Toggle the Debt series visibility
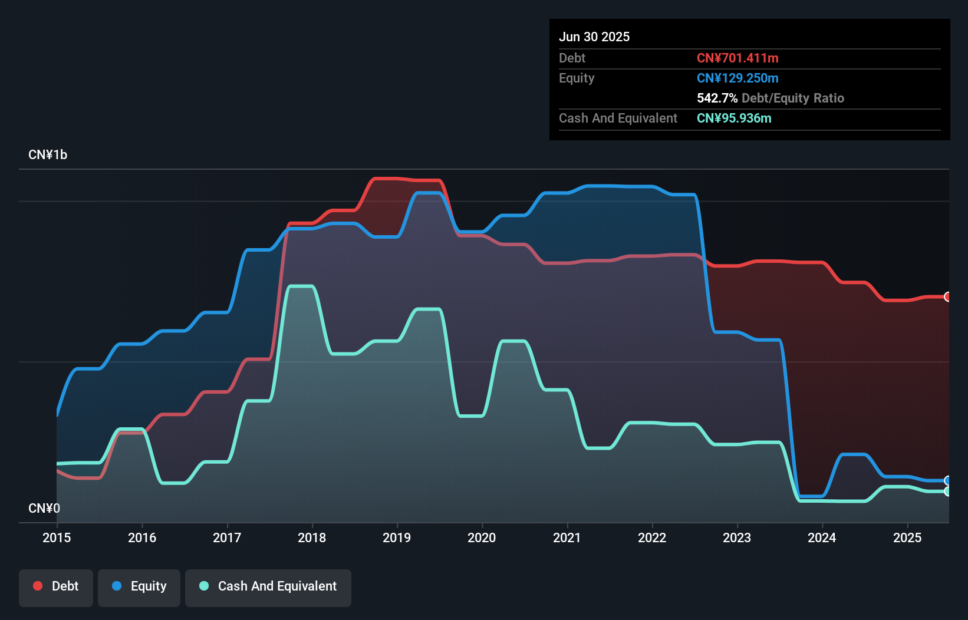968x620 pixels. [56, 586]
